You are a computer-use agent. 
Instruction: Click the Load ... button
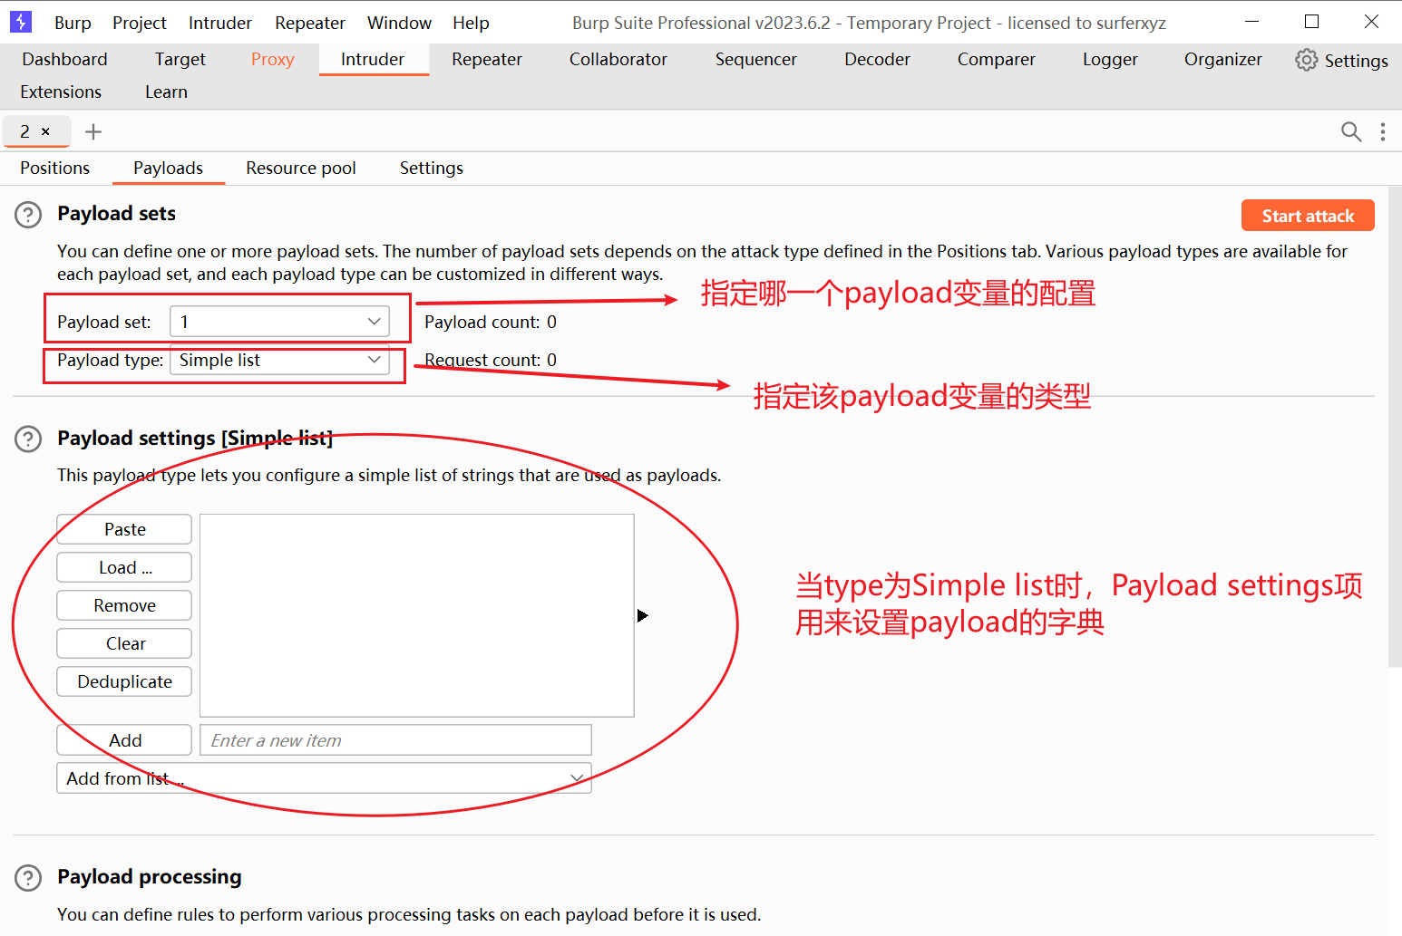(x=124, y=568)
